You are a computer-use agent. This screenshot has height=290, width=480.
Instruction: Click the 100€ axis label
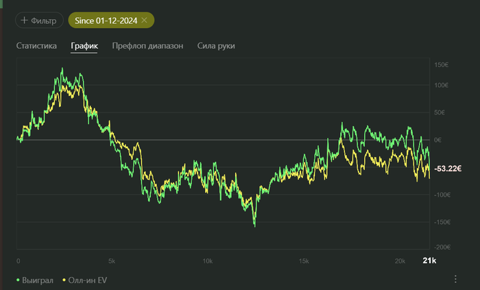pyautogui.click(x=441, y=85)
